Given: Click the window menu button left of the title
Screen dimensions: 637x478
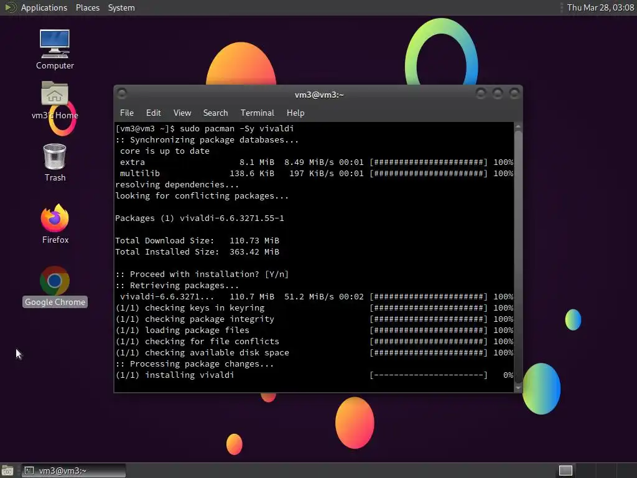Looking at the screenshot, I should (x=121, y=94).
